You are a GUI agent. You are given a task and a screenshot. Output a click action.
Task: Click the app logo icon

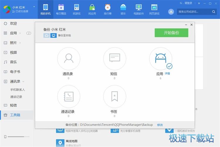click(7, 9)
